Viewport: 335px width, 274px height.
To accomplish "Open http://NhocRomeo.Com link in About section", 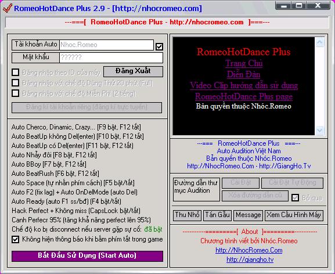I will (249, 250).
